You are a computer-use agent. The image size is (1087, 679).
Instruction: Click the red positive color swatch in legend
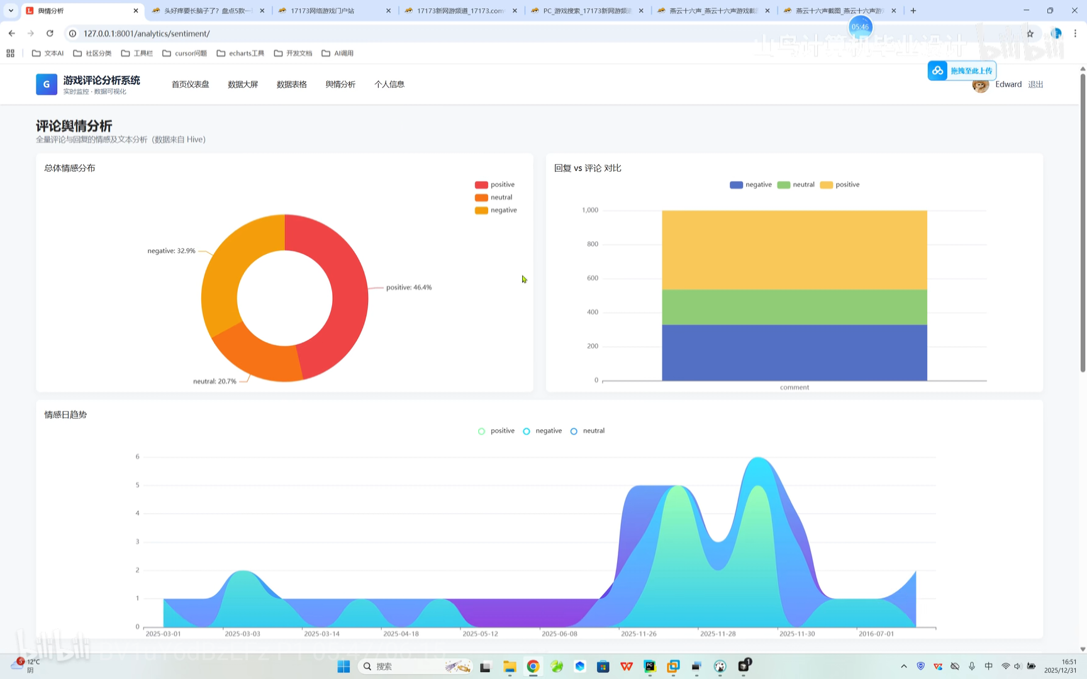point(481,184)
